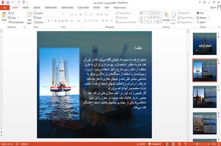Toggle Italic formatting button
221x146 pixels.
(52, 21)
